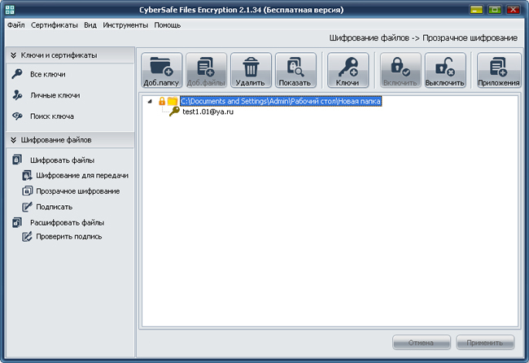Click the Отмена button
Image resolution: width=529 pixels, height=363 pixels.
coord(422,343)
